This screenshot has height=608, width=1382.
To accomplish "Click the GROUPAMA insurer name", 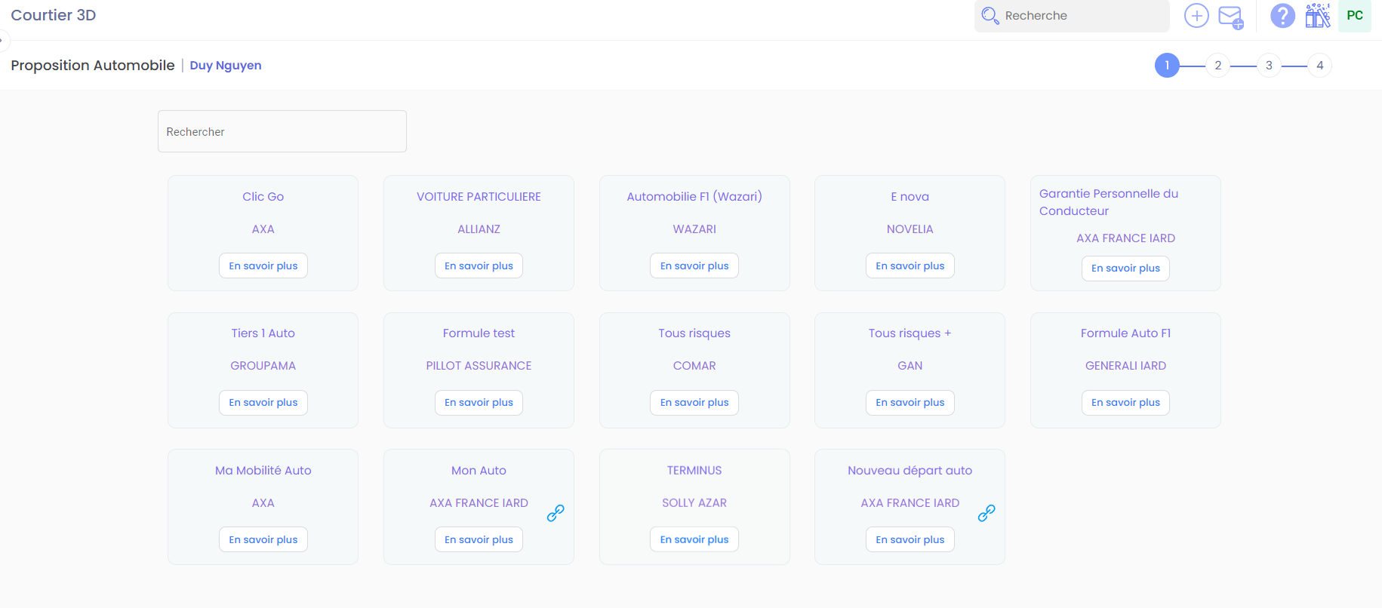I will pos(263,366).
